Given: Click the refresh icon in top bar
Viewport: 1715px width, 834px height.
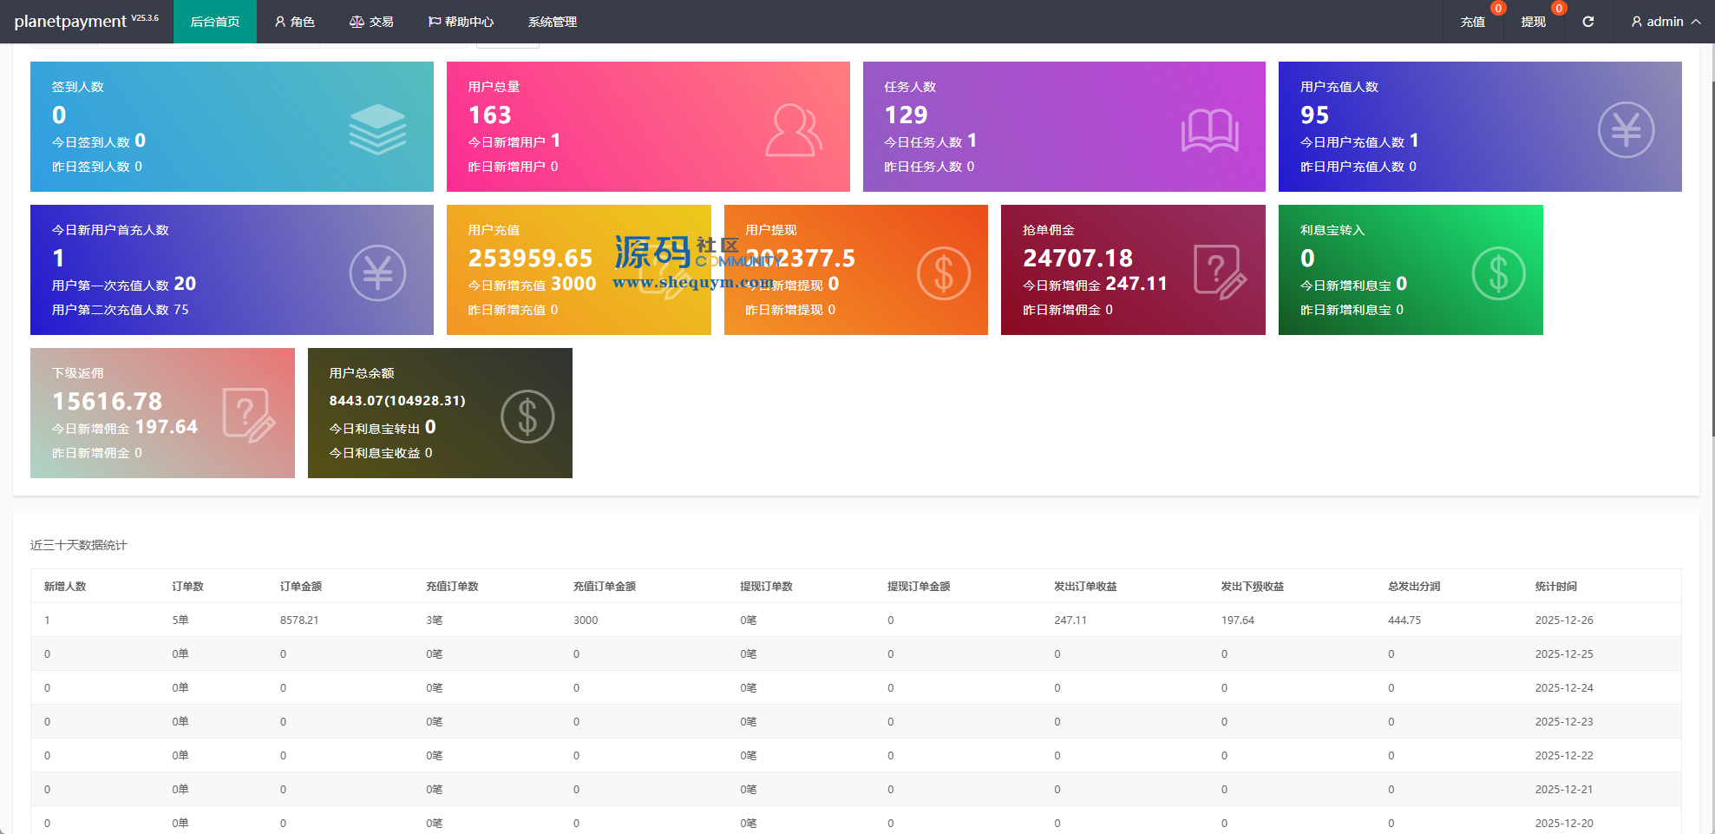Looking at the screenshot, I should [x=1587, y=22].
